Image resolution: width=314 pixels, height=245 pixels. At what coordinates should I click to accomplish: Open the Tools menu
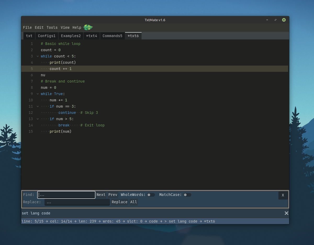coord(52,27)
